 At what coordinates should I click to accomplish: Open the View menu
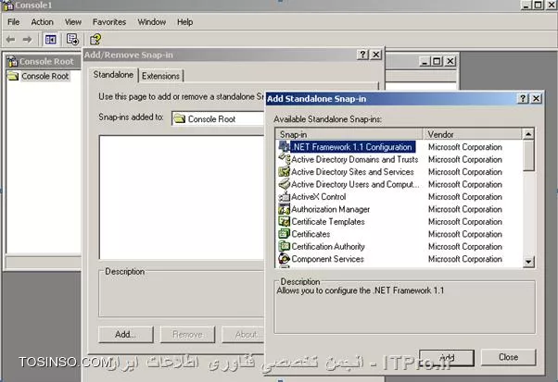click(x=73, y=22)
